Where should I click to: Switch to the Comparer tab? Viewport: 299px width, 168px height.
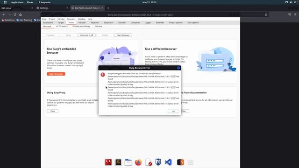tap(135, 22)
